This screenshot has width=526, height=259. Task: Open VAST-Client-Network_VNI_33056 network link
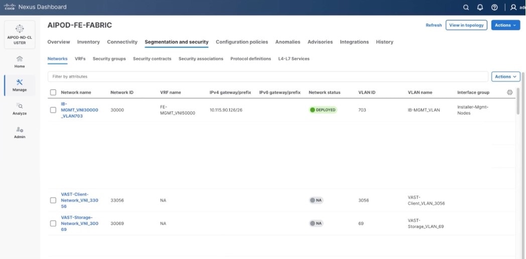click(79, 200)
